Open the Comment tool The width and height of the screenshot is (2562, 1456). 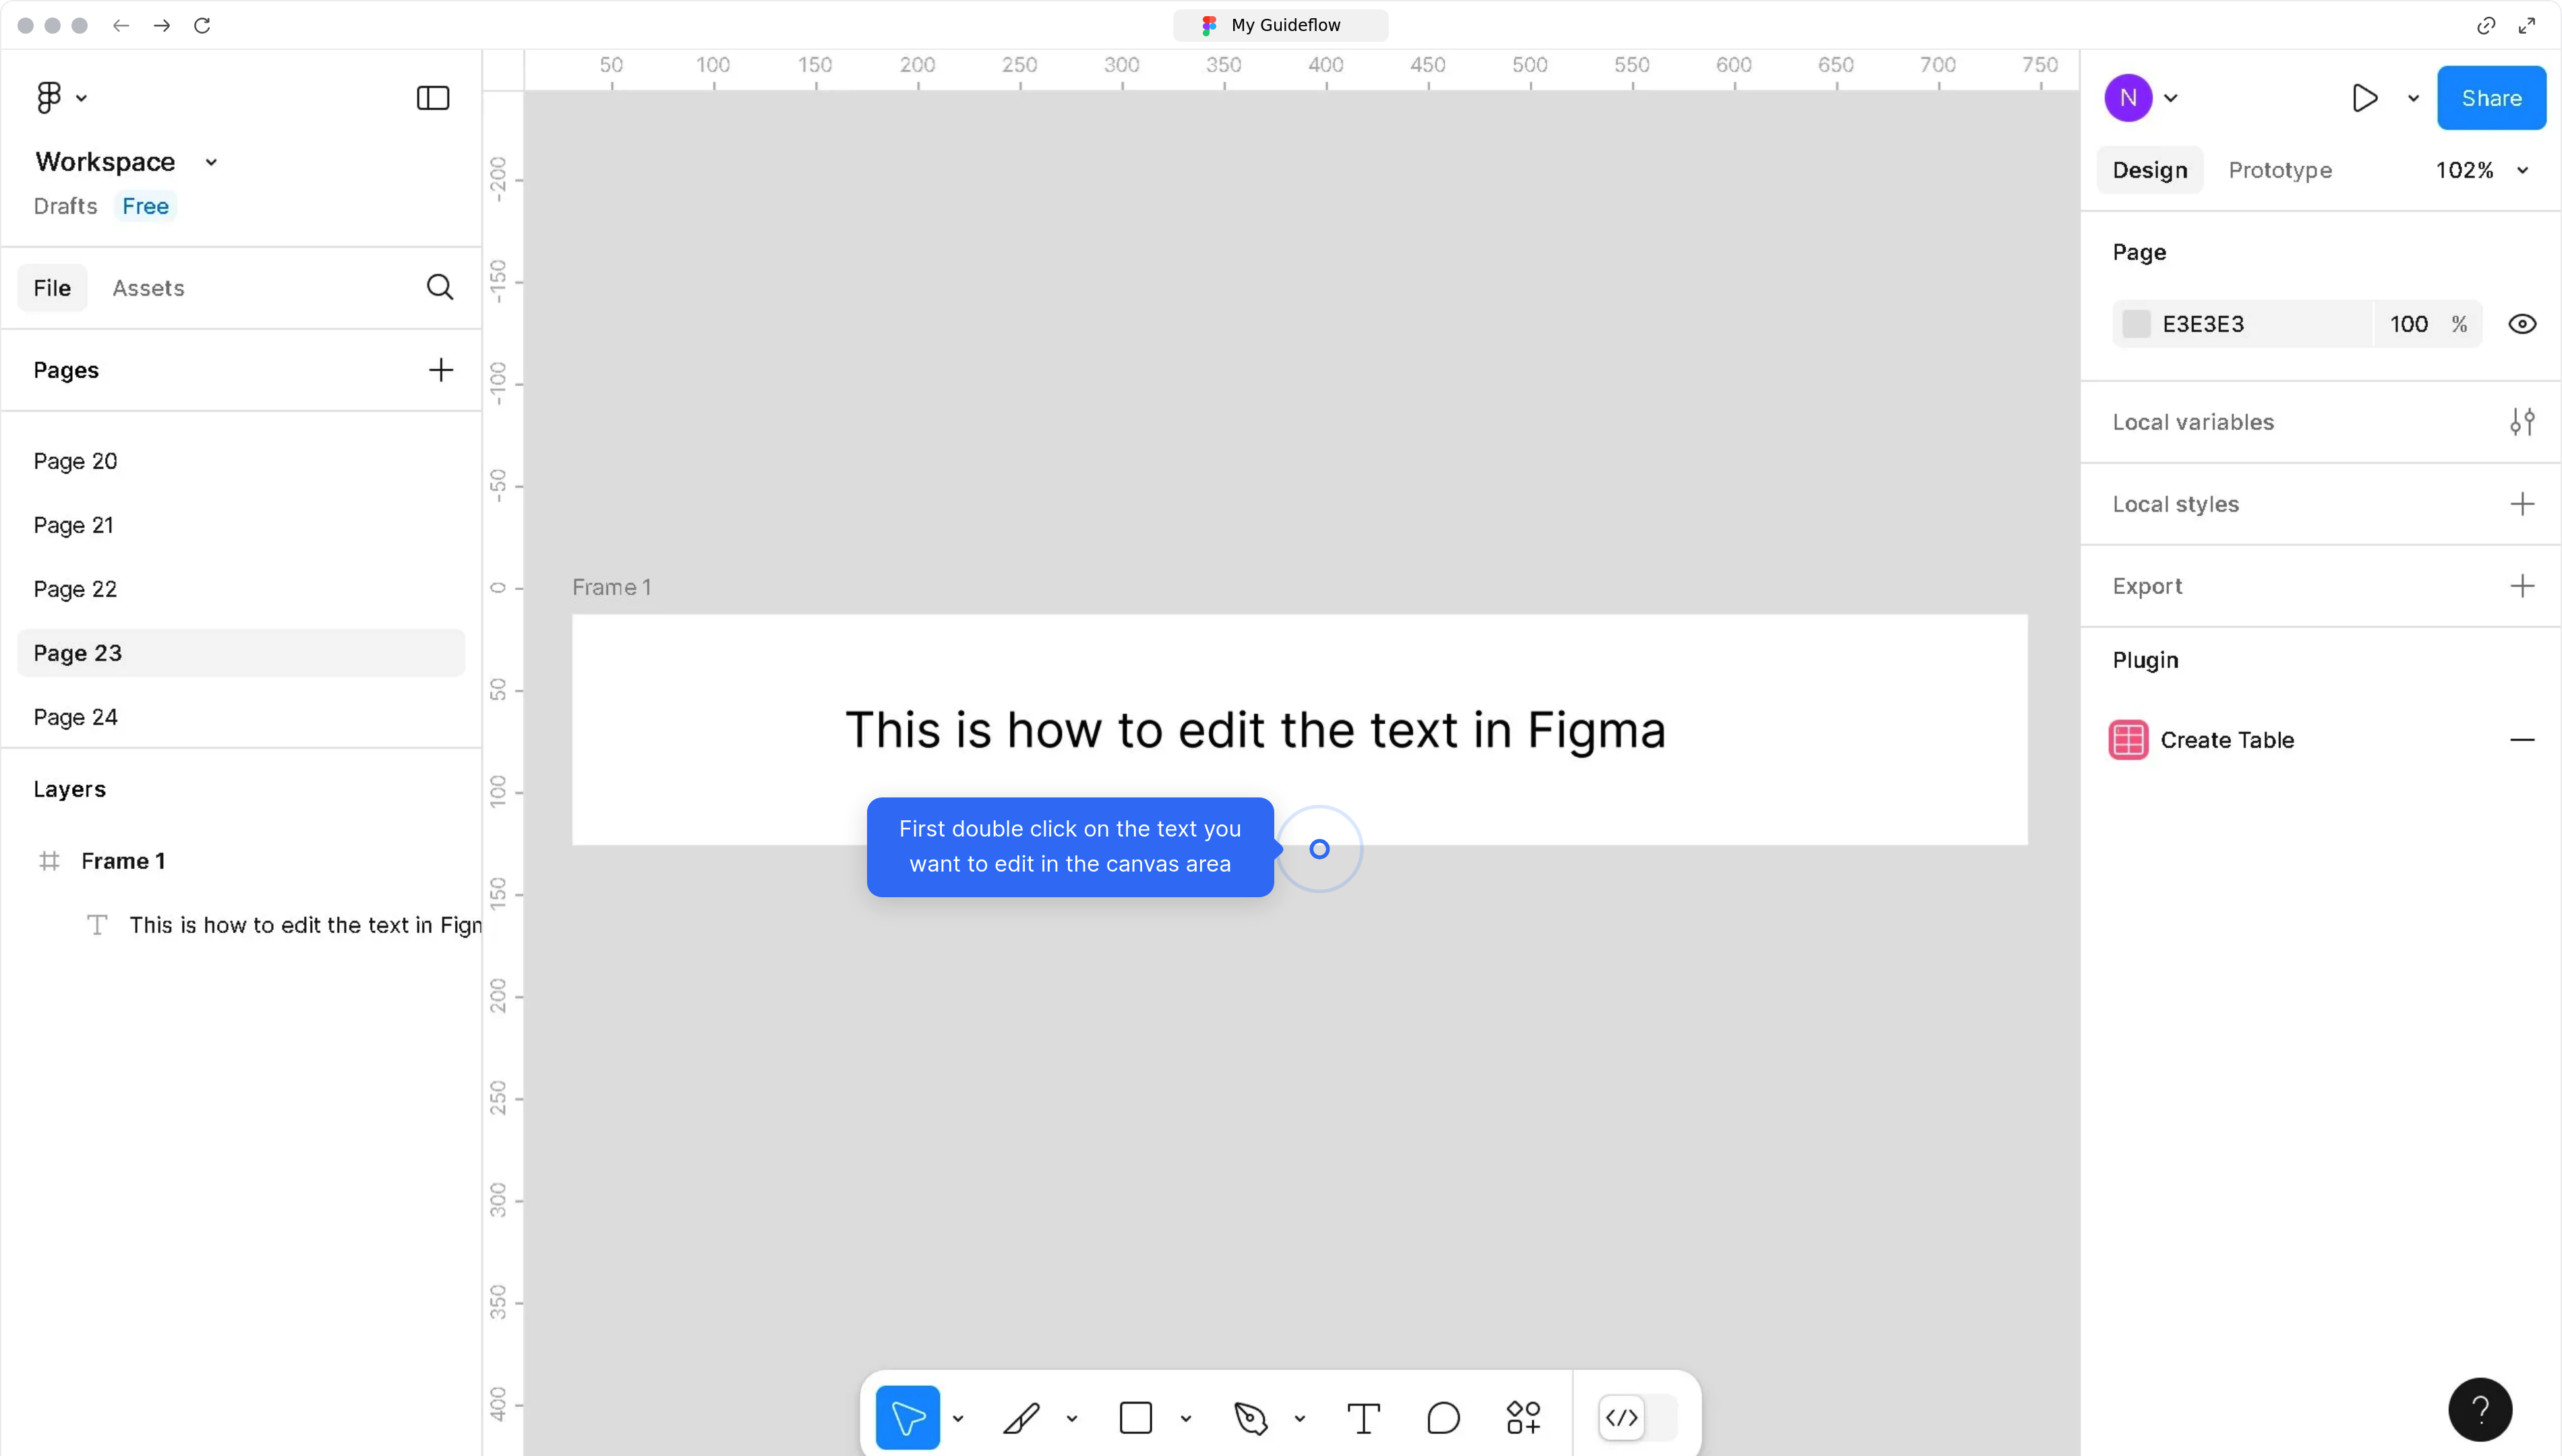pyautogui.click(x=1443, y=1416)
